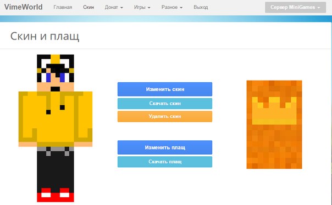Click the Изменить плащ button
Screen dimensions: 332x205
pyautogui.click(x=165, y=147)
